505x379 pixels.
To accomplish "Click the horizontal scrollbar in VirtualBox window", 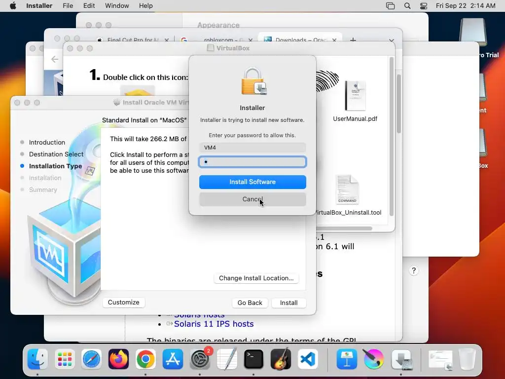I will coord(344,228).
